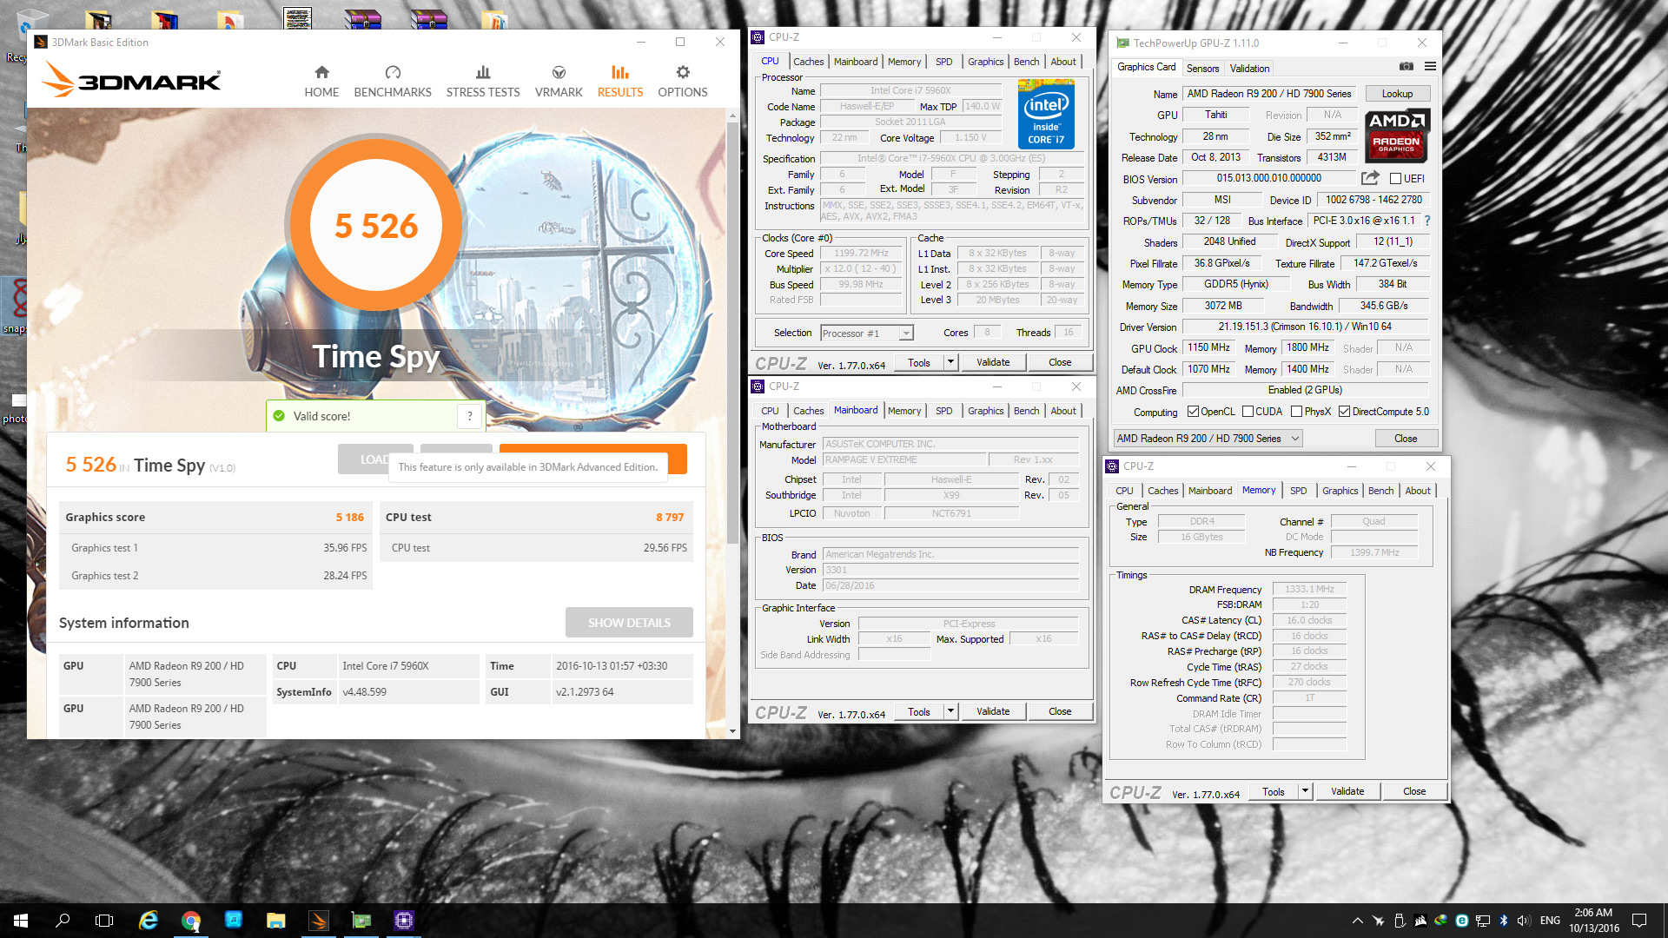Switch to Caches tab in top CPU-Z window
This screenshot has height=938, width=1668.
coord(808,62)
